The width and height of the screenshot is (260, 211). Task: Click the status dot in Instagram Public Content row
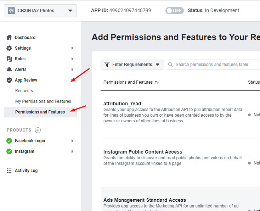[x=249, y=163]
